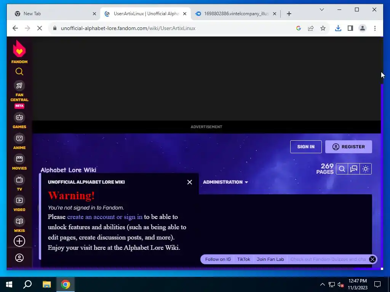Open the Movies clapperboard icon
The height and width of the screenshot is (292, 390).
pos(19,159)
